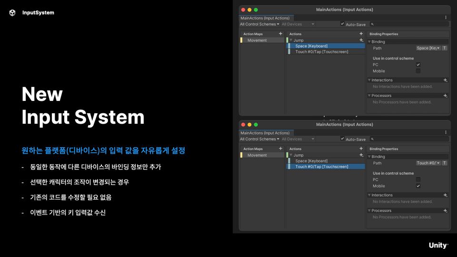The image size is (457, 257).
Task: Uncheck Mobile control scheme in lower window
Action: pos(418,186)
